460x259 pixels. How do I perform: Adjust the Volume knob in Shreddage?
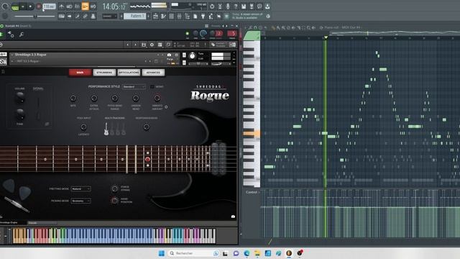pyautogui.click(x=19, y=99)
